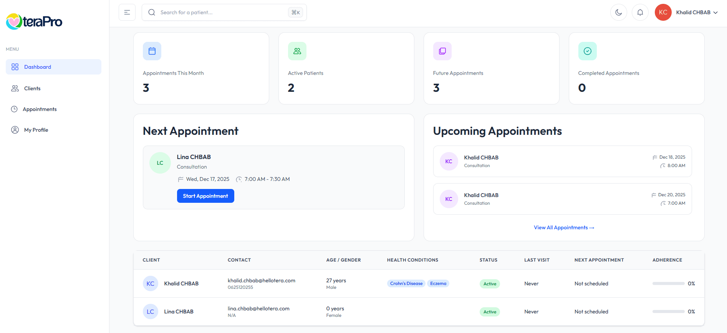
Task: Click the flag icon next to Dec 18, 2025
Action: coord(655,157)
